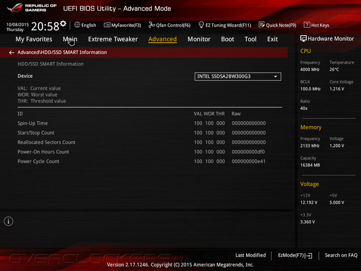Launch Qfan Control(F6)
Image resolution: width=361 pixels, height=271 pixels.
pos(169,25)
